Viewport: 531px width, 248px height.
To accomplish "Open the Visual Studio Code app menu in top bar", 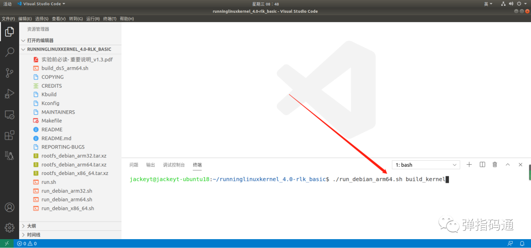I will click(41, 4).
